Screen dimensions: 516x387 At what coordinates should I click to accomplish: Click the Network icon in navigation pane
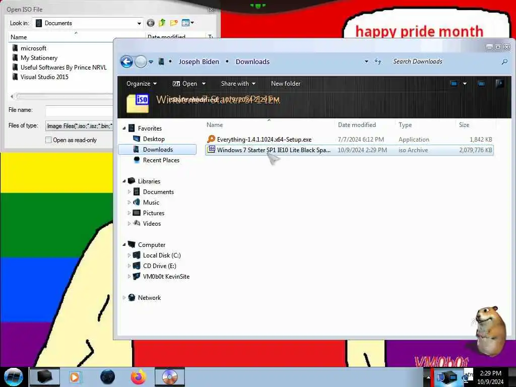132,297
